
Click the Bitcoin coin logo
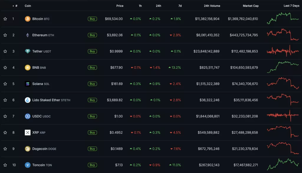(x=27, y=19)
